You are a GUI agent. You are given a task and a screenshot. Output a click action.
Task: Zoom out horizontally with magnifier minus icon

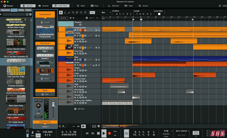60,126
